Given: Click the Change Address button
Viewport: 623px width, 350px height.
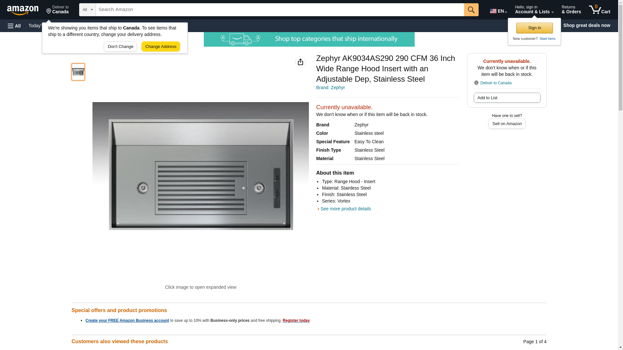Looking at the screenshot, I should pyautogui.click(x=161, y=46).
